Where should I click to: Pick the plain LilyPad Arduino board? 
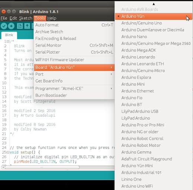tap(154, 118)
